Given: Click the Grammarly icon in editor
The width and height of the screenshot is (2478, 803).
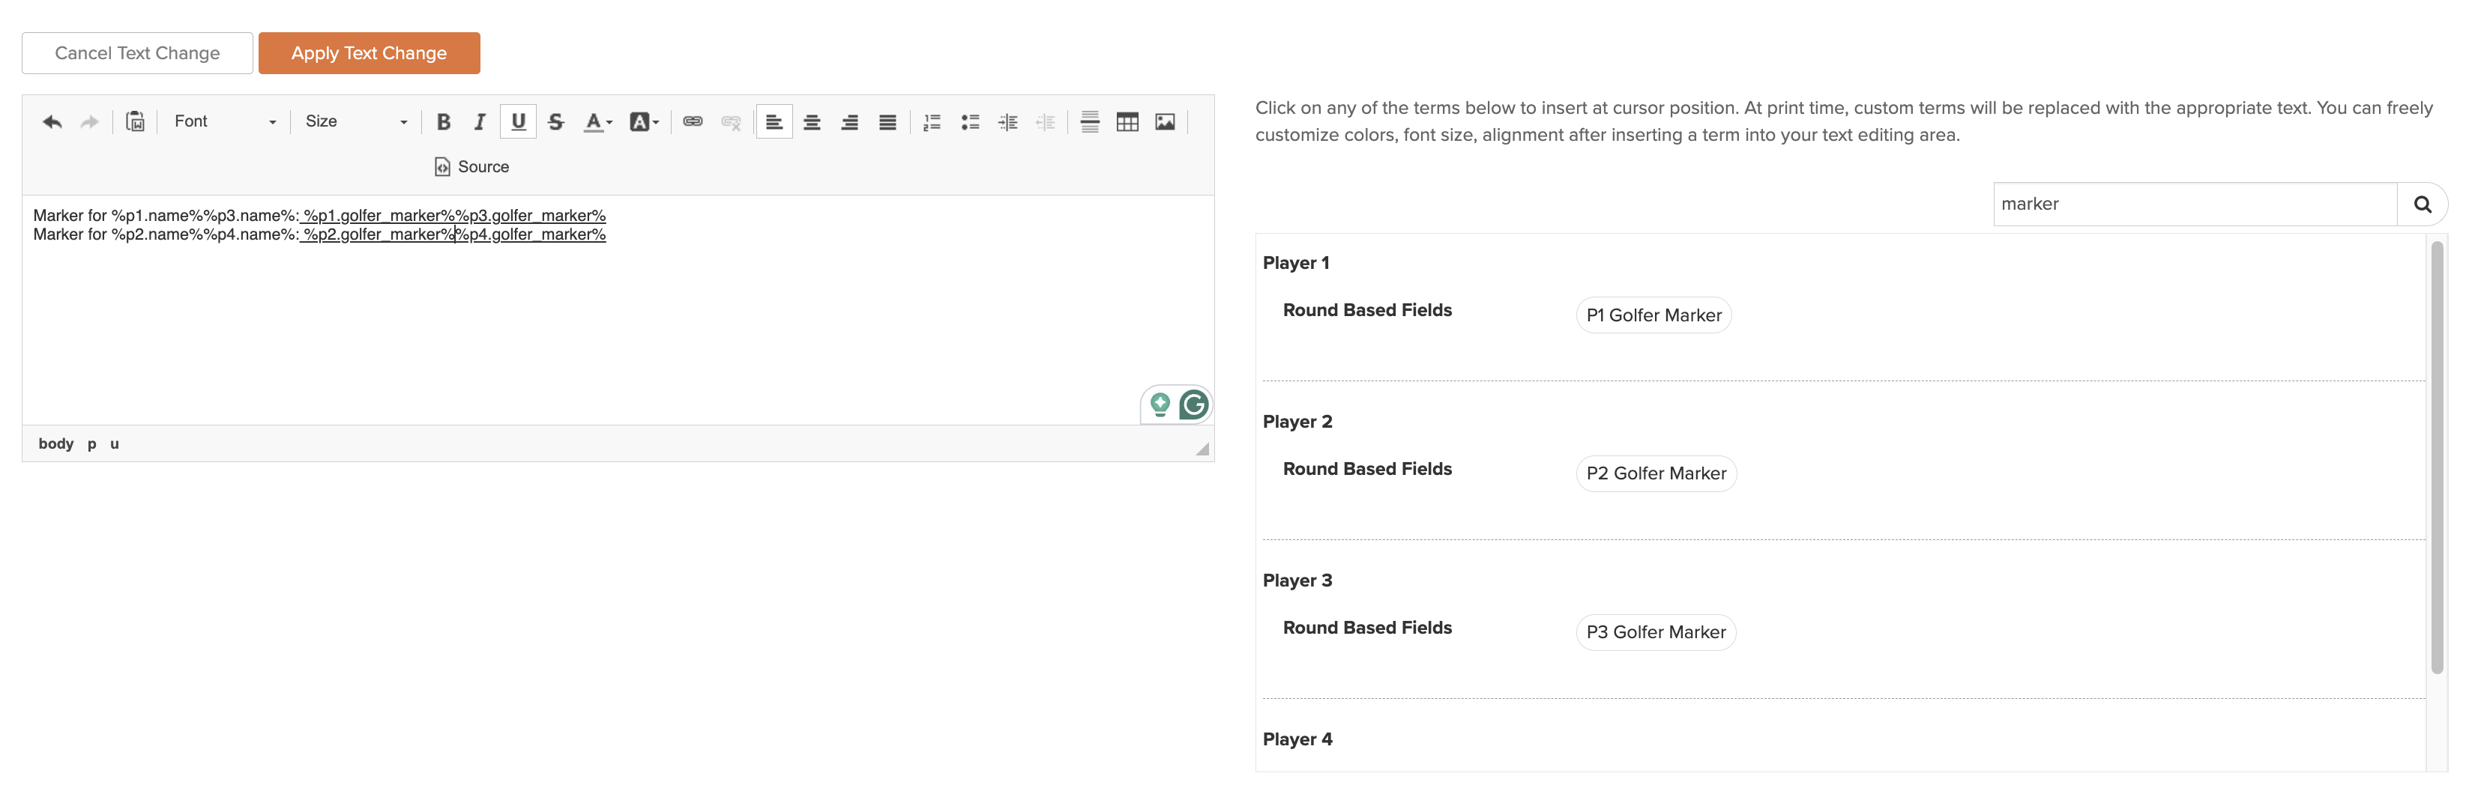Looking at the screenshot, I should point(1194,404).
